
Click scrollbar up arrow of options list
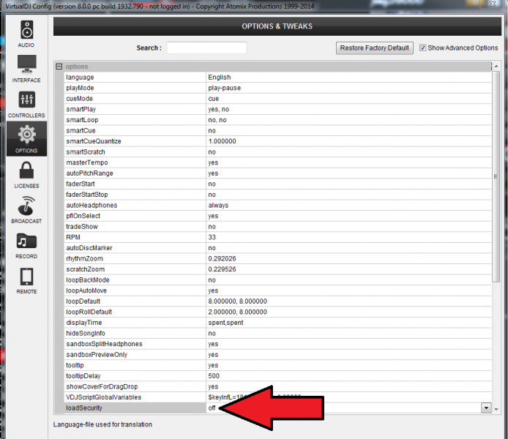[x=496, y=66]
